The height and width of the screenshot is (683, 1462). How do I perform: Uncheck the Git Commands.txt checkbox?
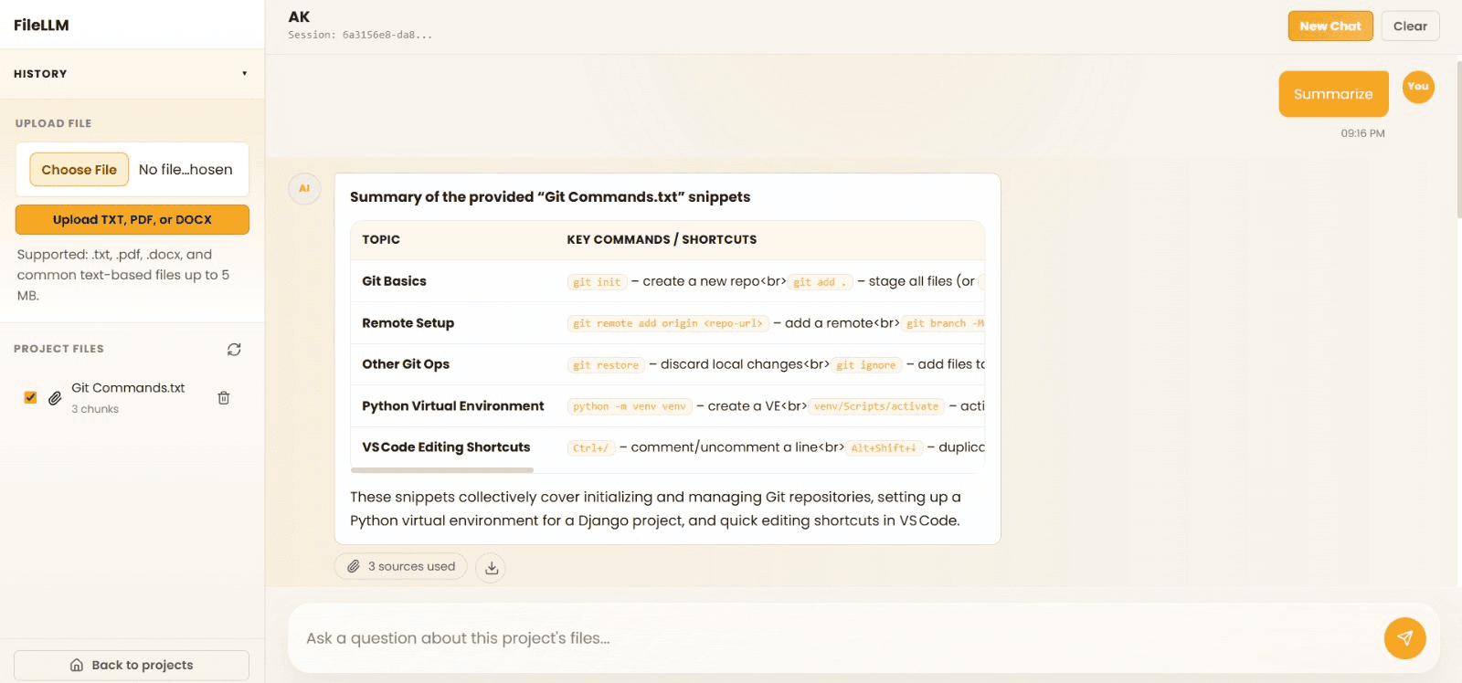click(30, 397)
